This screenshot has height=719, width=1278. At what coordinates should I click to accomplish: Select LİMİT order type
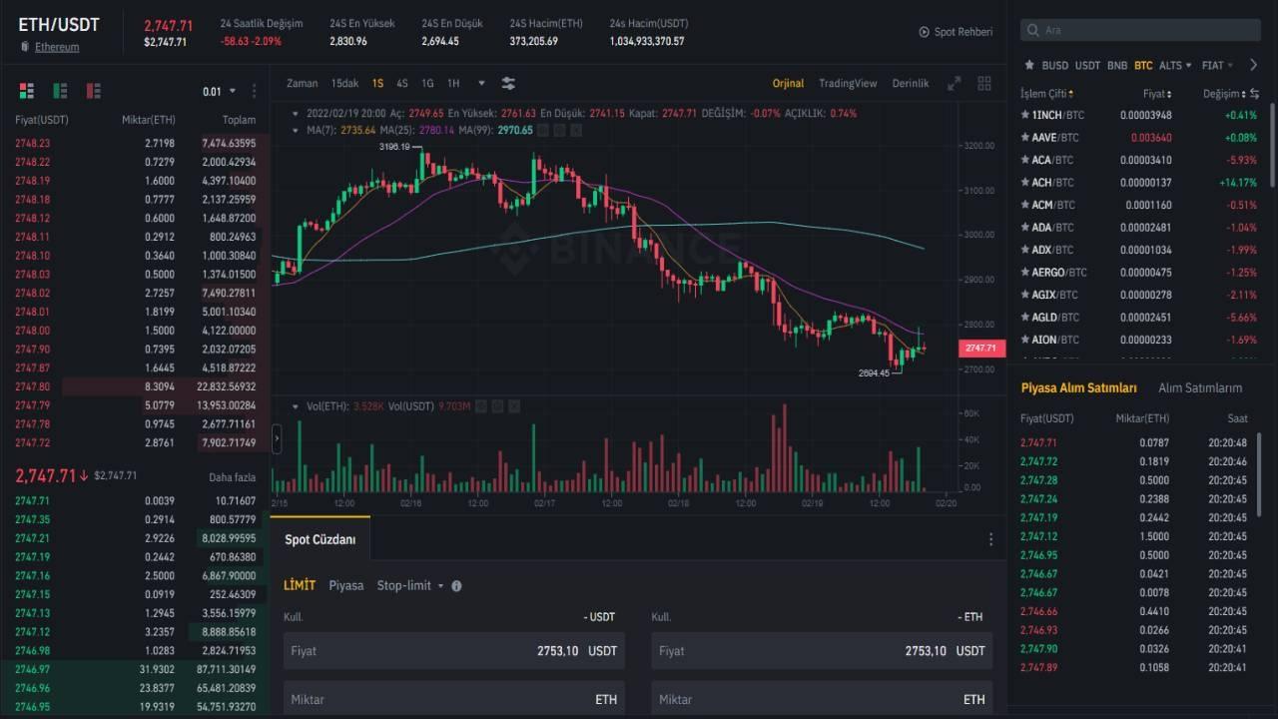[x=300, y=585]
